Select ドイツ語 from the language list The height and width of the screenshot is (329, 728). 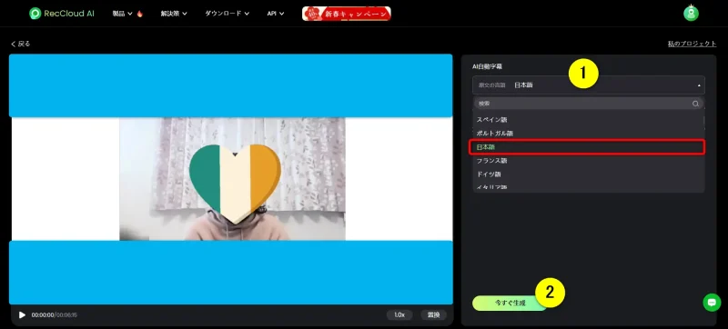pos(589,174)
